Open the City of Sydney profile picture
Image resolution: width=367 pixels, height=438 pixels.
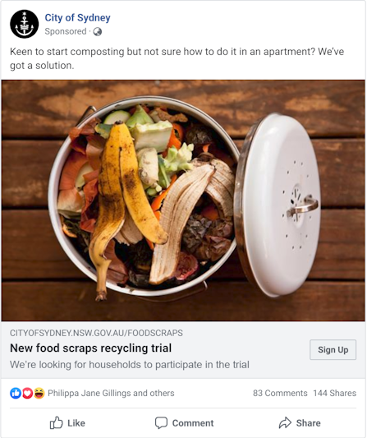(x=25, y=24)
